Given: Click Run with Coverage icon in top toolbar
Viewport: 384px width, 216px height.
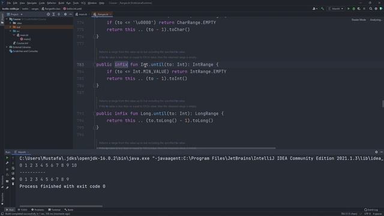Looking at the screenshot, I should pos(359,8).
